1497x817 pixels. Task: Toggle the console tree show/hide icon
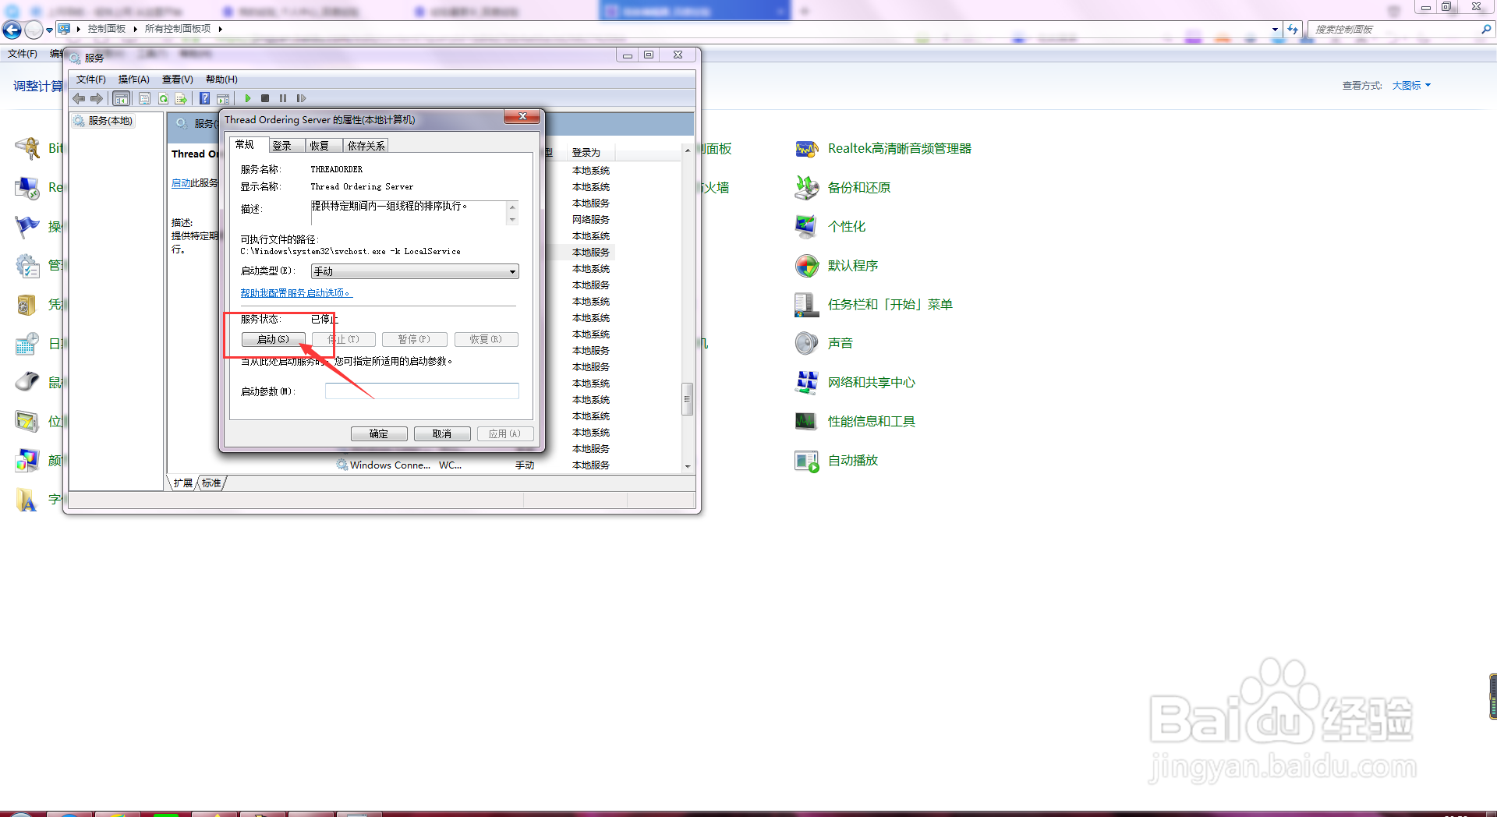(x=121, y=98)
